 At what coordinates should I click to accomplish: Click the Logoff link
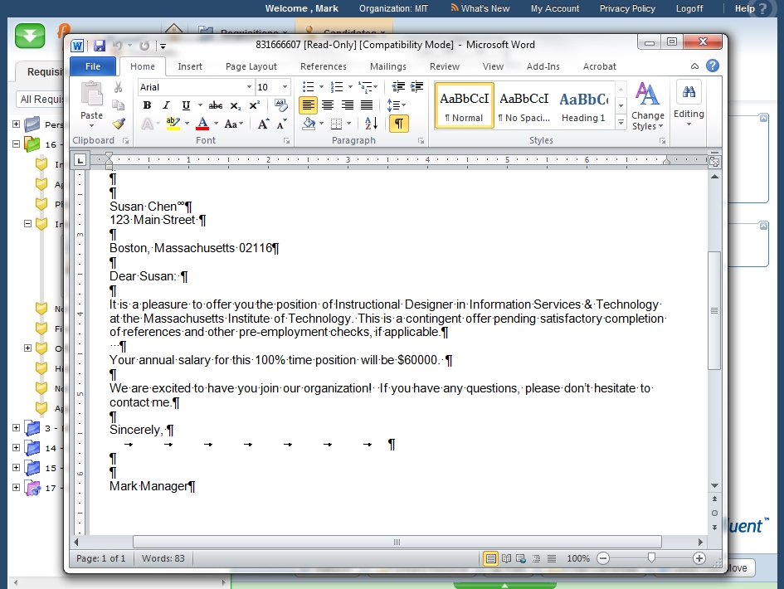coord(689,8)
